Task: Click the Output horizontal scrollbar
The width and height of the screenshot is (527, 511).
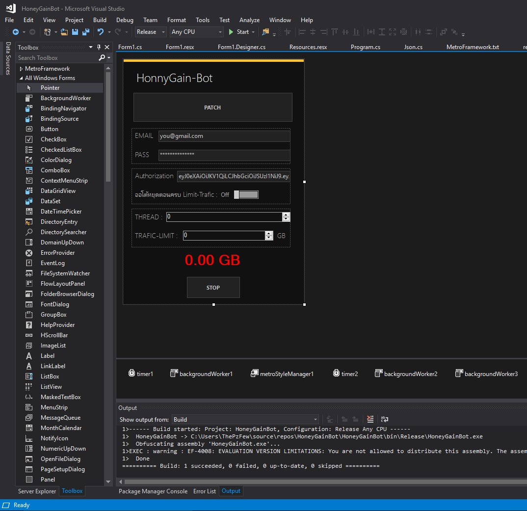Action: coord(325,482)
